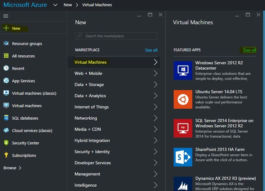The height and width of the screenshot is (191, 265).
Task: Click the Search the marketplace field
Action: [x=116, y=36]
